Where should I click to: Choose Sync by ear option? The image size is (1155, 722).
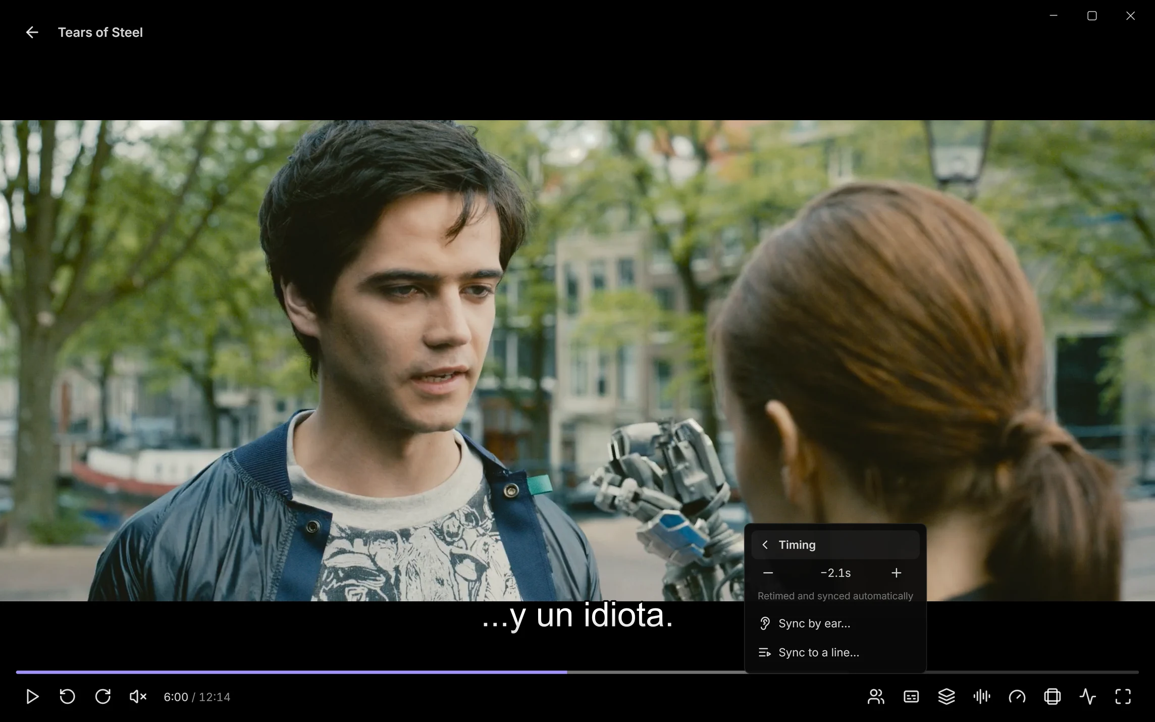tap(835, 624)
